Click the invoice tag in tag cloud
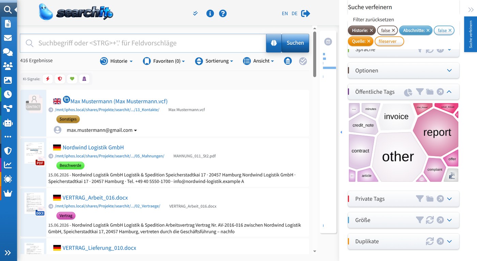This screenshot has width=477, height=261. pyautogui.click(x=396, y=116)
